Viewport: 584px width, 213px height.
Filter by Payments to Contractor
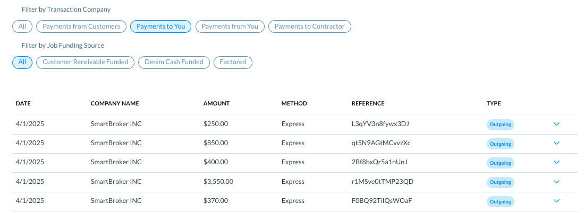(x=309, y=26)
